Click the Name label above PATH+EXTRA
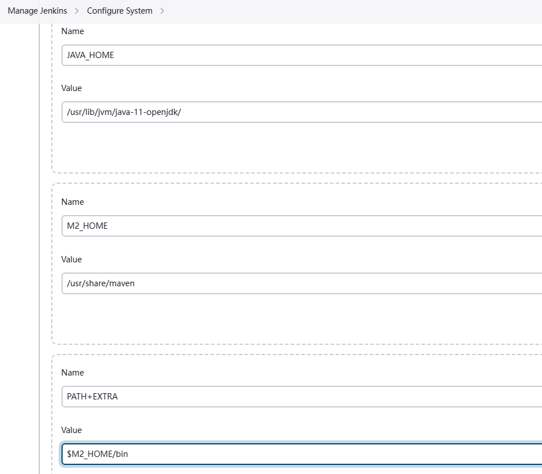This screenshot has width=542, height=474. click(x=72, y=373)
